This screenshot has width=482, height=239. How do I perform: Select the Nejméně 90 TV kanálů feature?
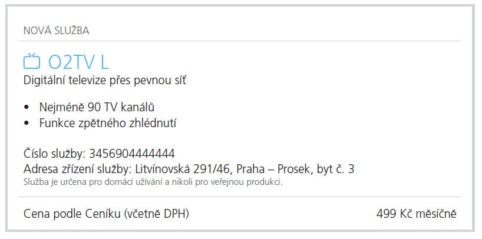[x=97, y=107]
